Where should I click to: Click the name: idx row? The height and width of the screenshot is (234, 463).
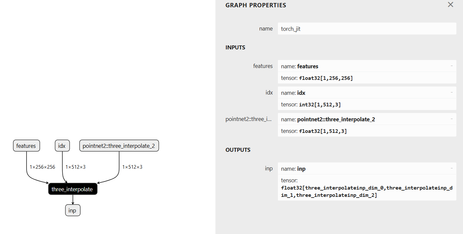coord(367,92)
